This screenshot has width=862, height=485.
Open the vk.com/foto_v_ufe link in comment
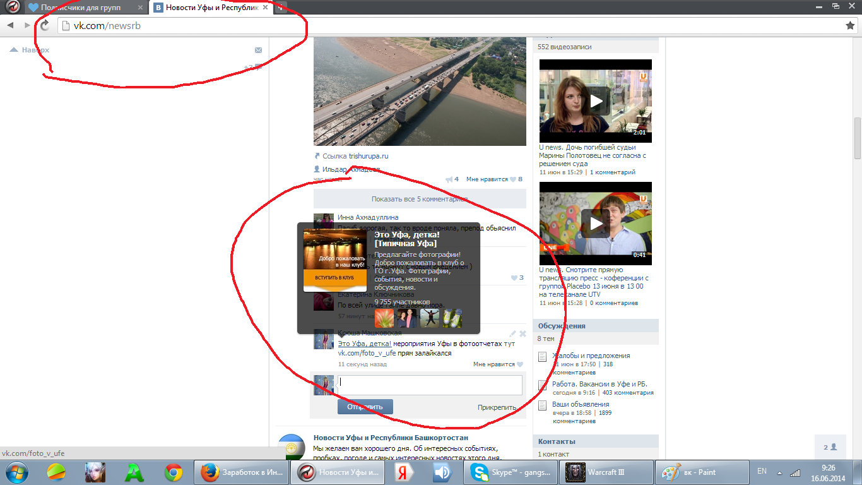(367, 353)
